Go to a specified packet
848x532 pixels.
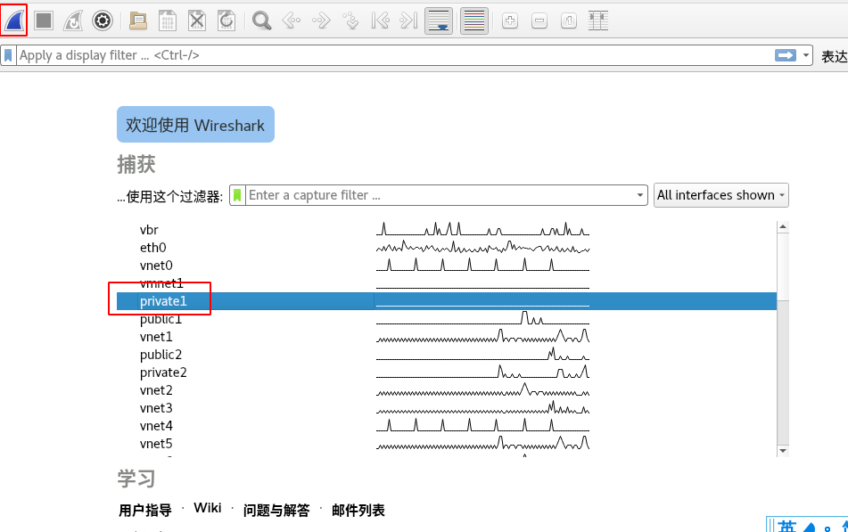(x=351, y=20)
